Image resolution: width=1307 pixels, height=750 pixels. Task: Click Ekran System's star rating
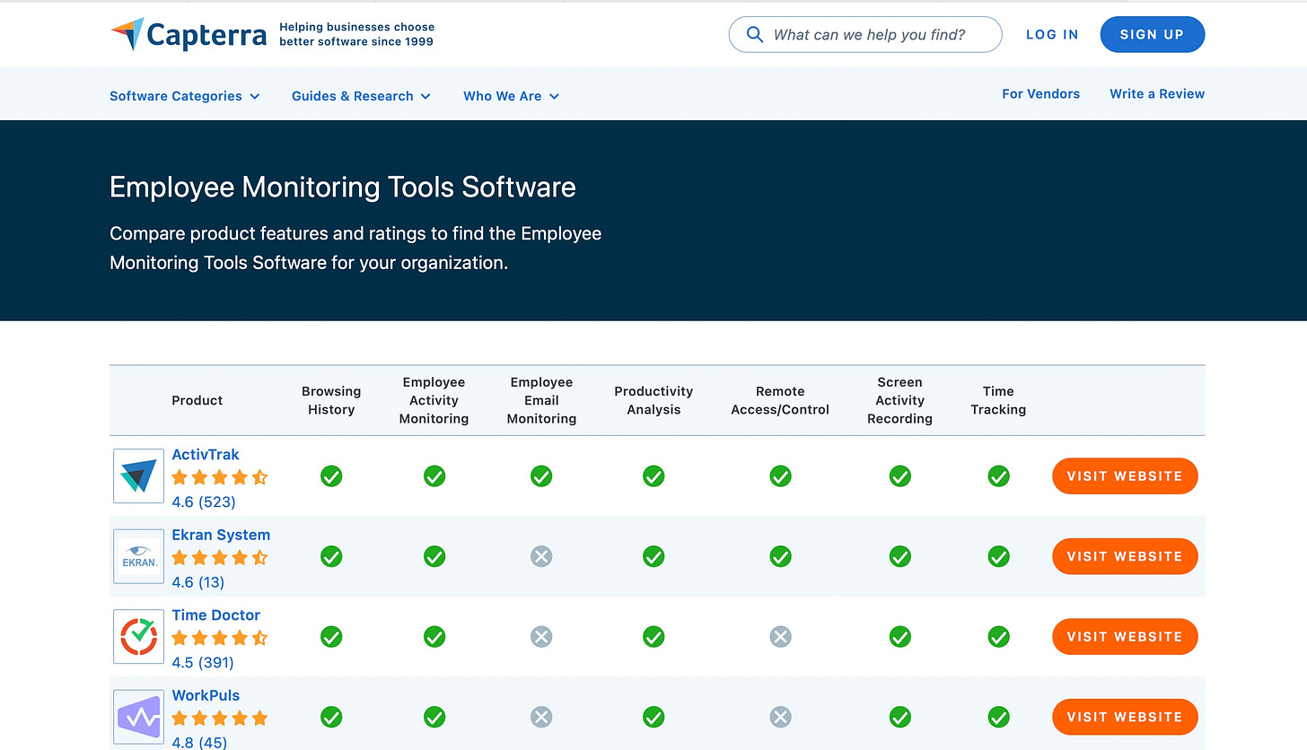coord(220,557)
